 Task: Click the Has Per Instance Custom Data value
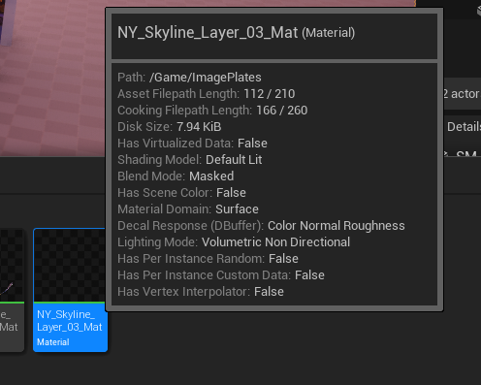[309, 275]
